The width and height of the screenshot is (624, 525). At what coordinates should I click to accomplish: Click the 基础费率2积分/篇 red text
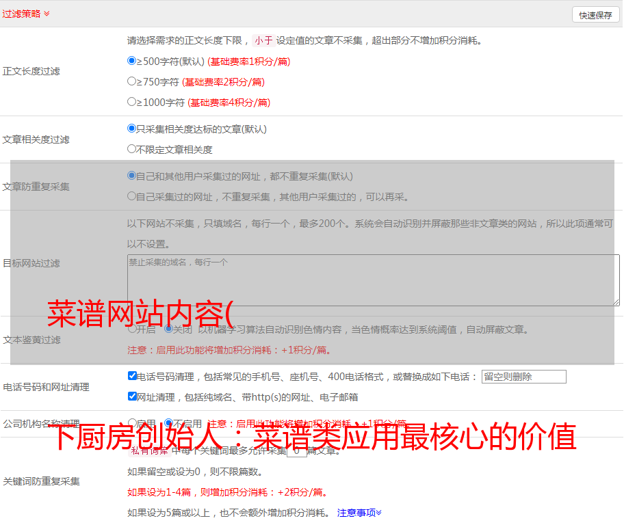pyautogui.click(x=223, y=82)
